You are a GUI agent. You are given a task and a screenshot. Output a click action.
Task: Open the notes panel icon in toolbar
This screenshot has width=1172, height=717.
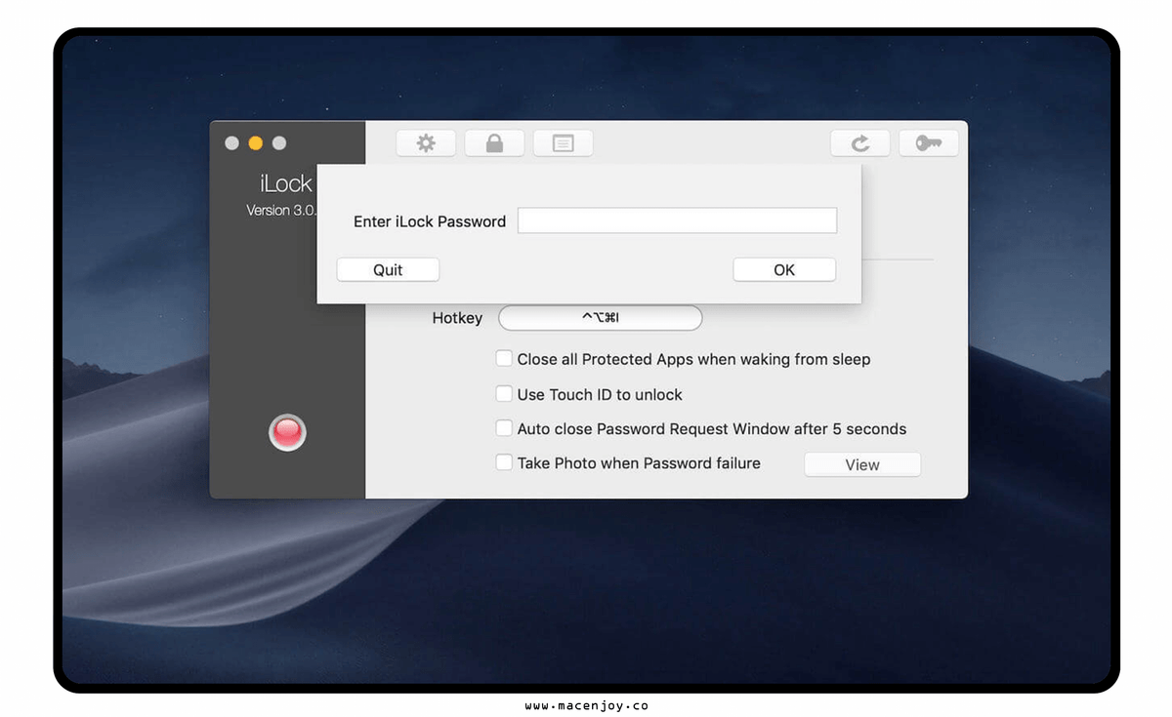[563, 142]
